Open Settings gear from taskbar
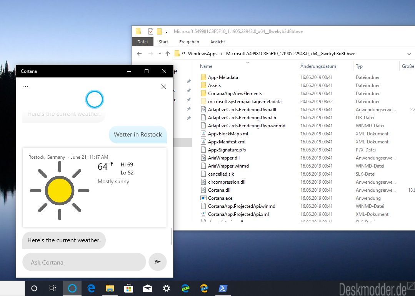The image size is (415, 296). coord(167,288)
